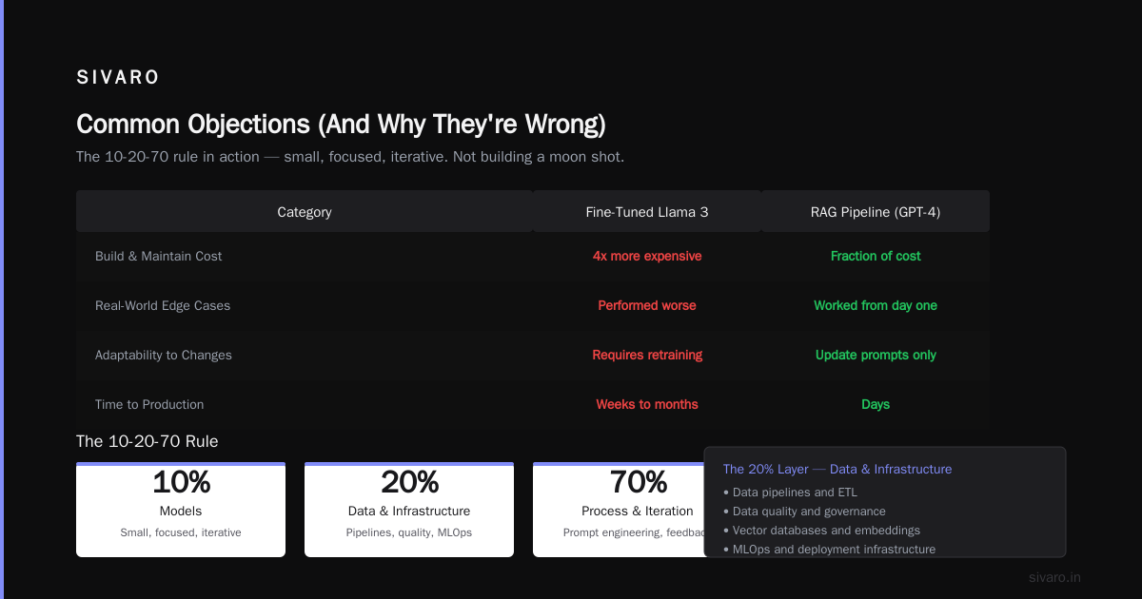
Task: Click the Fine-Tuned Llama 3 column header
Action: coord(647,212)
